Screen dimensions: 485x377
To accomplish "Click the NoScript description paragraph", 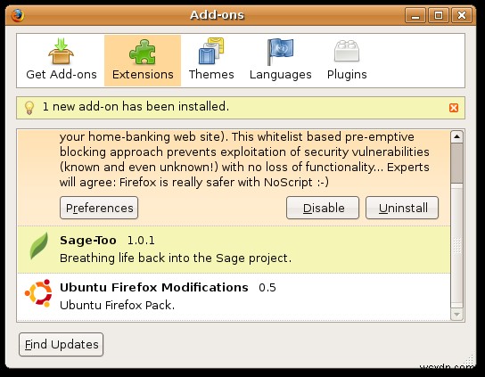I will point(244,160).
